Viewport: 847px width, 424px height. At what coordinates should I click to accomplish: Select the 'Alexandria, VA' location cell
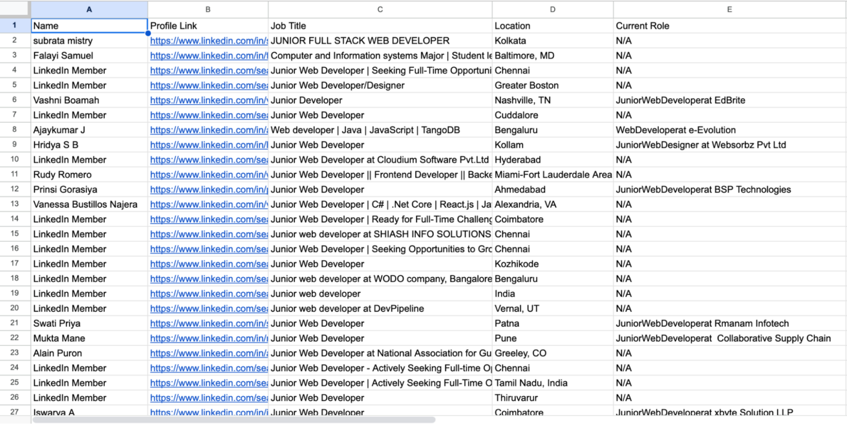(x=553, y=204)
